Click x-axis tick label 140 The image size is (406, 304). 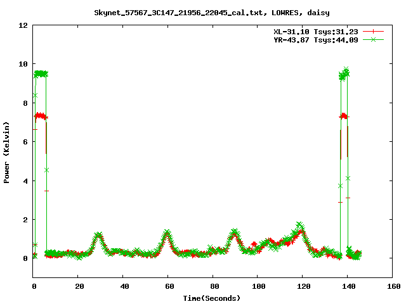pyautogui.click(x=349, y=286)
